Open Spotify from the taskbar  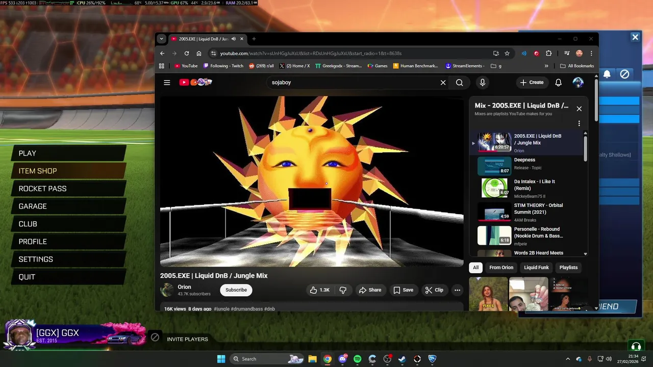357,359
